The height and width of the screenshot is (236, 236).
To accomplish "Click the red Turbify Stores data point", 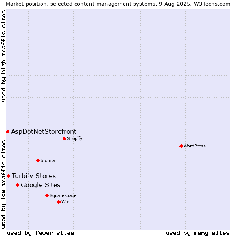I will (x=8, y=176).
